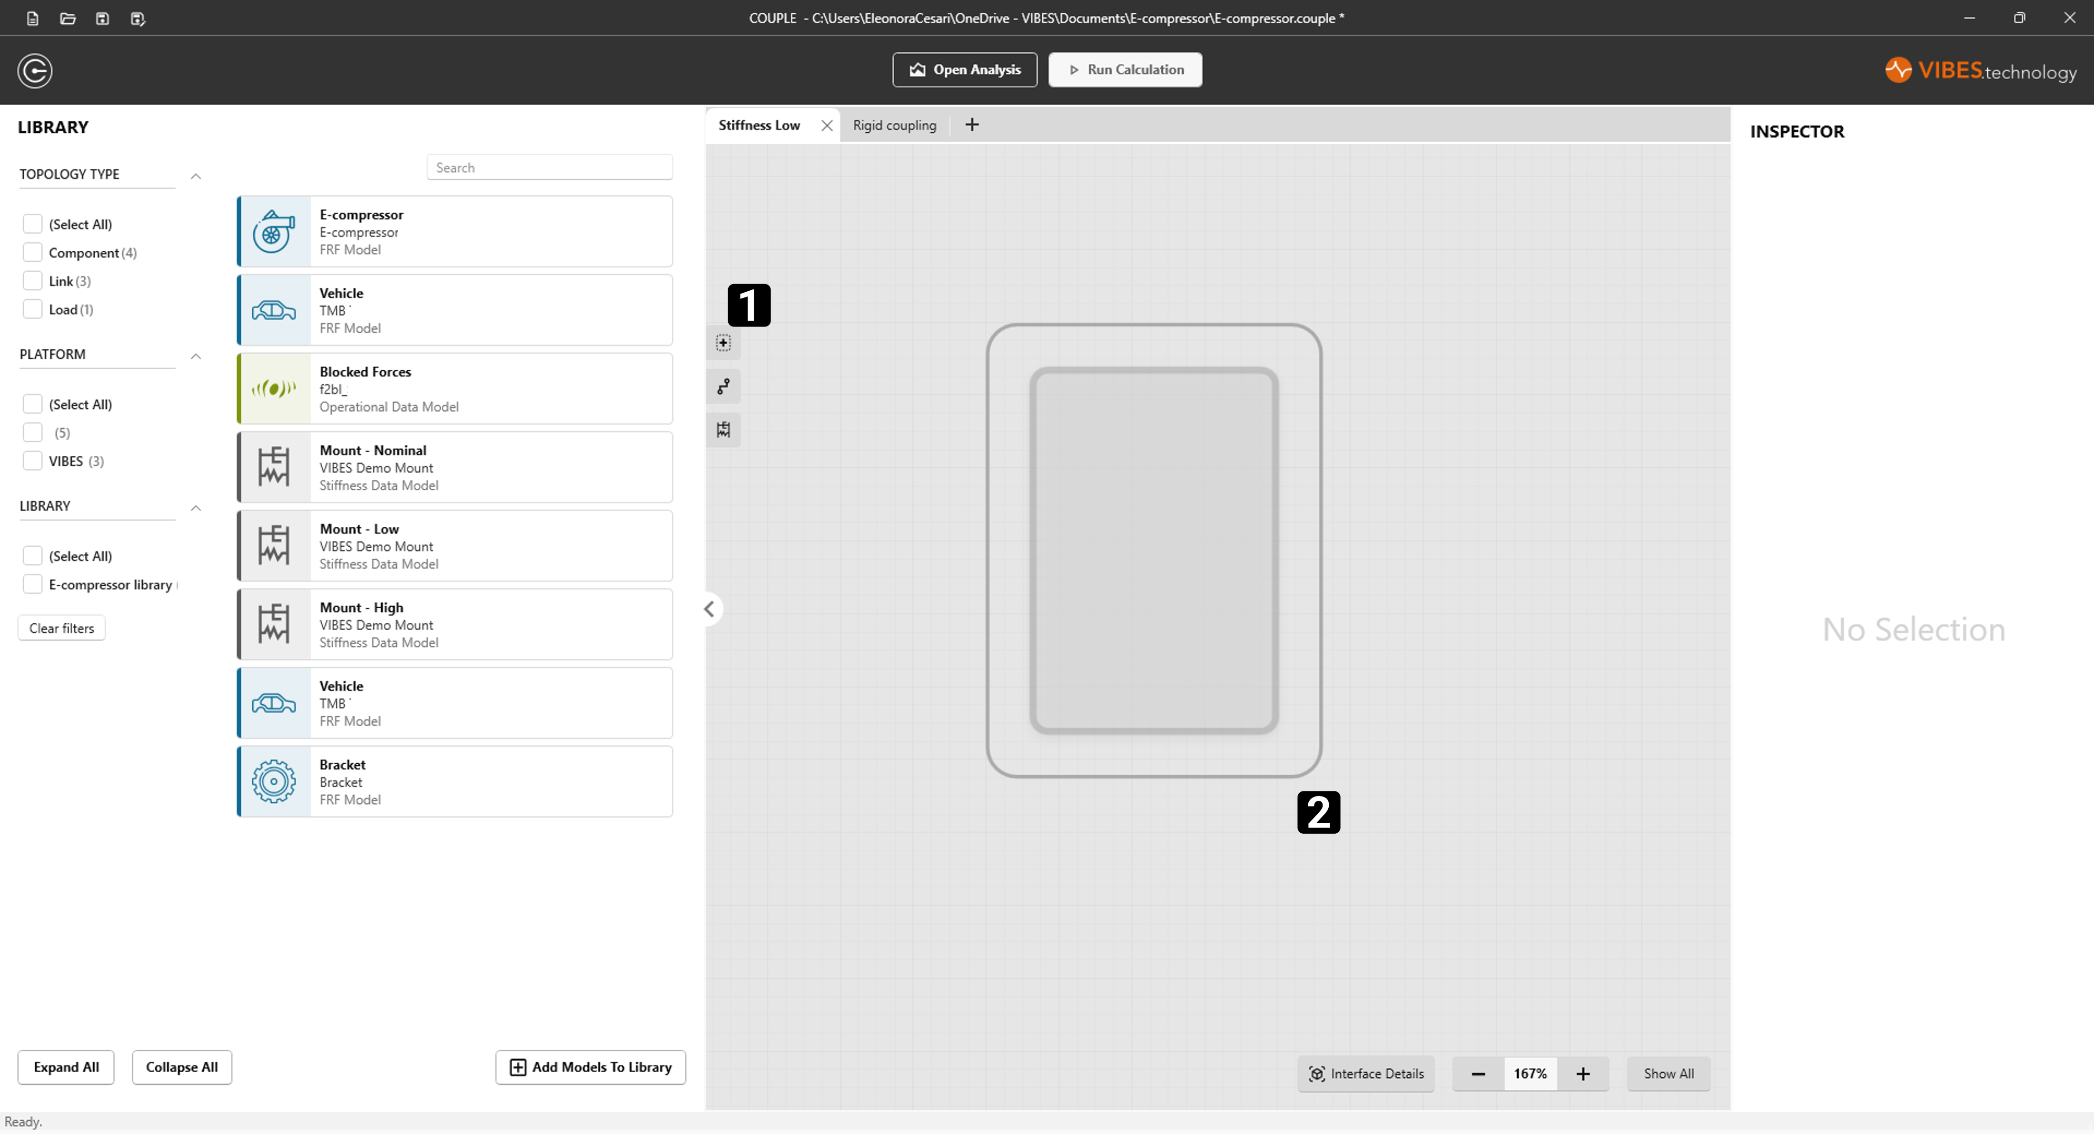Tick the unnamed platform (5) checkbox
Screen dimensions: 2094x1134
tap(32, 433)
